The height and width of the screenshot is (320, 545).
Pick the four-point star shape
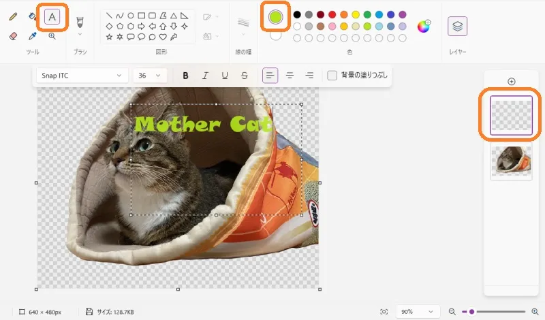tap(184, 26)
